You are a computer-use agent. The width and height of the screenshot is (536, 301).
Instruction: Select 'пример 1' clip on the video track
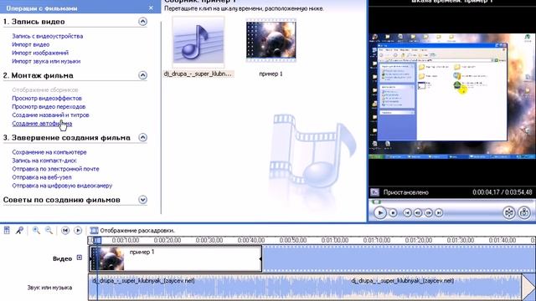pyautogui.click(x=175, y=259)
